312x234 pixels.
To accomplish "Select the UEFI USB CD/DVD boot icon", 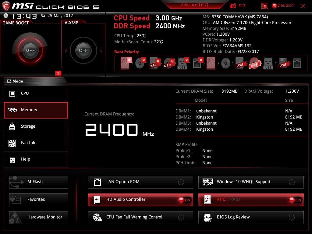I will (x=169, y=63).
